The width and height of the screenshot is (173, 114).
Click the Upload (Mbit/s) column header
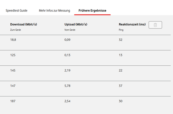coord(76,24)
